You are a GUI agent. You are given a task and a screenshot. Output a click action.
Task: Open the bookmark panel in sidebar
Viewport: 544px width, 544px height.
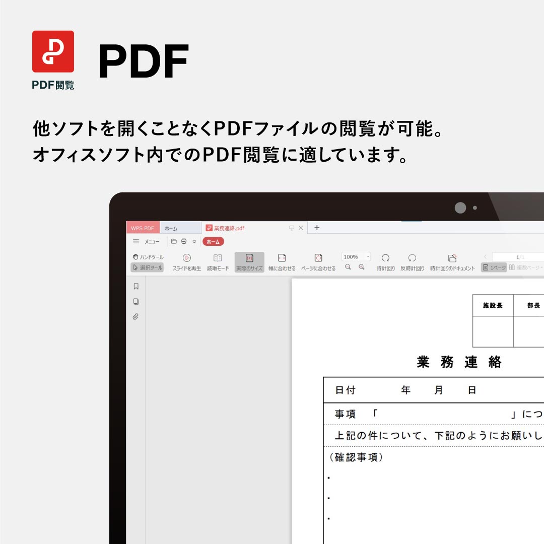pos(135,286)
